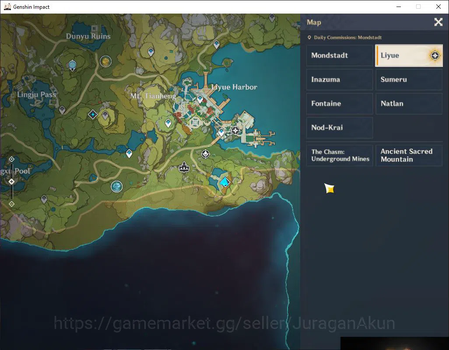Choose the Nod-Krai region
The image size is (449, 350).
click(x=340, y=128)
